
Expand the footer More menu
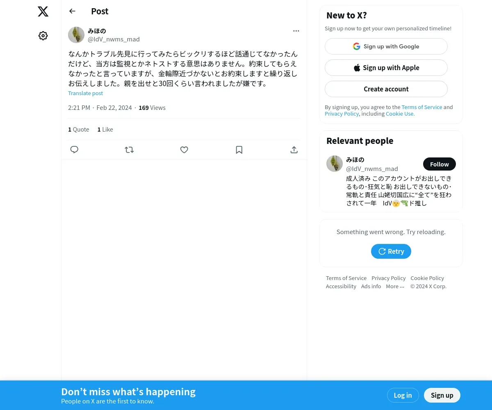point(395,286)
